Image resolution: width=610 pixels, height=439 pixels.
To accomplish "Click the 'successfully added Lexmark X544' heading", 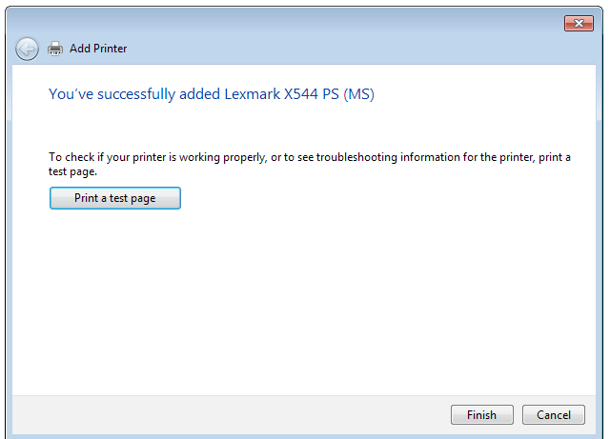I will pos(212,94).
